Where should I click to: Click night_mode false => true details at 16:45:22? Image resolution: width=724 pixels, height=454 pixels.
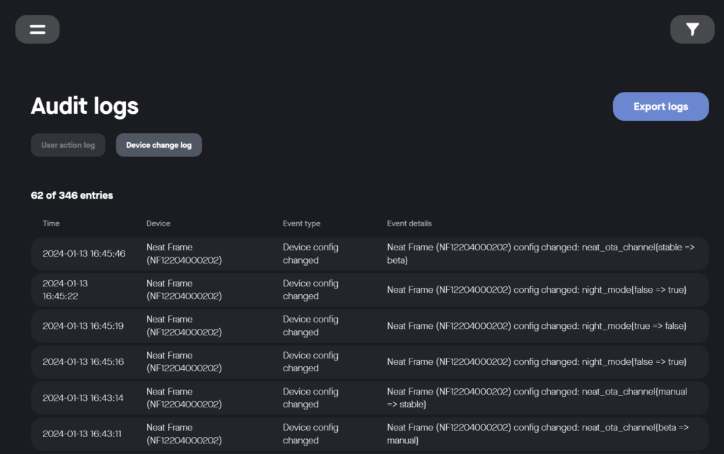point(537,290)
